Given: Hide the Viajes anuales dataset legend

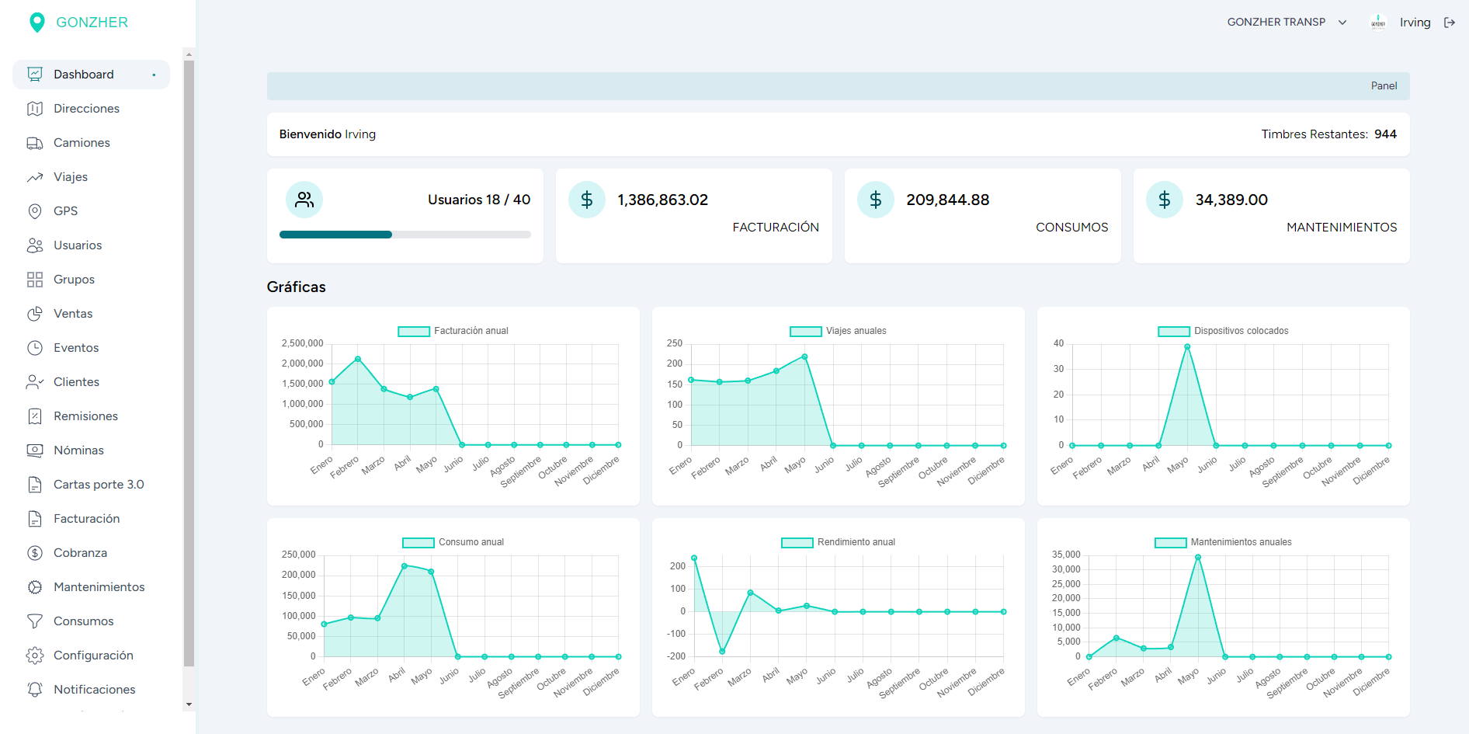Looking at the screenshot, I should click(839, 331).
